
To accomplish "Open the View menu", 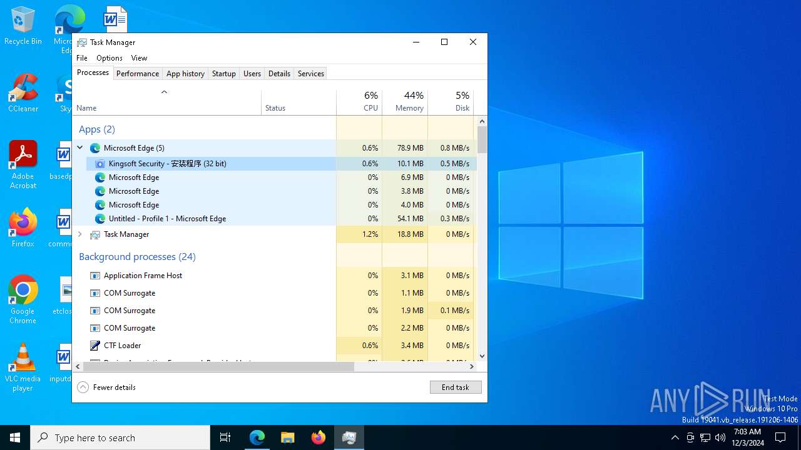I will [139, 58].
